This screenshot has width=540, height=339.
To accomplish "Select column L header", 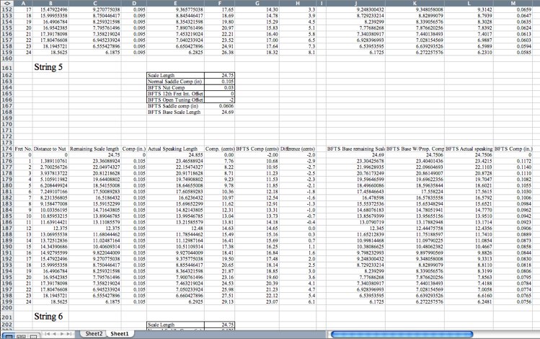I will [x=469, y=3].
